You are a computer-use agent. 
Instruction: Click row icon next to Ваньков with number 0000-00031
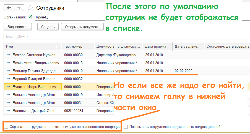click(8, 103)
